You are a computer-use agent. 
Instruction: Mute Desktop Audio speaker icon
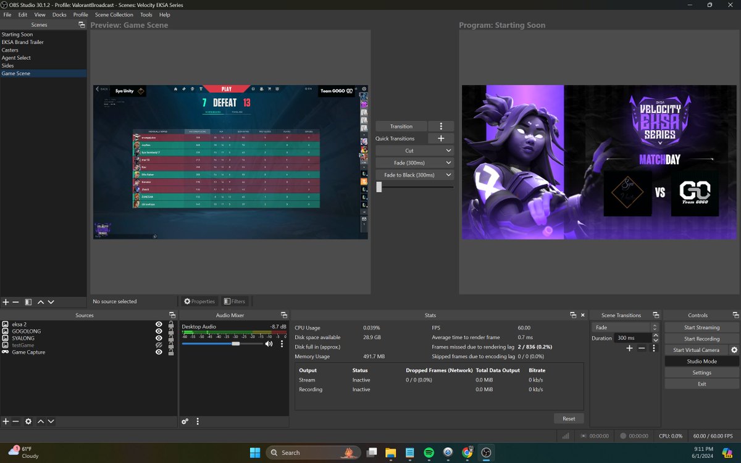tap(269, 344)
